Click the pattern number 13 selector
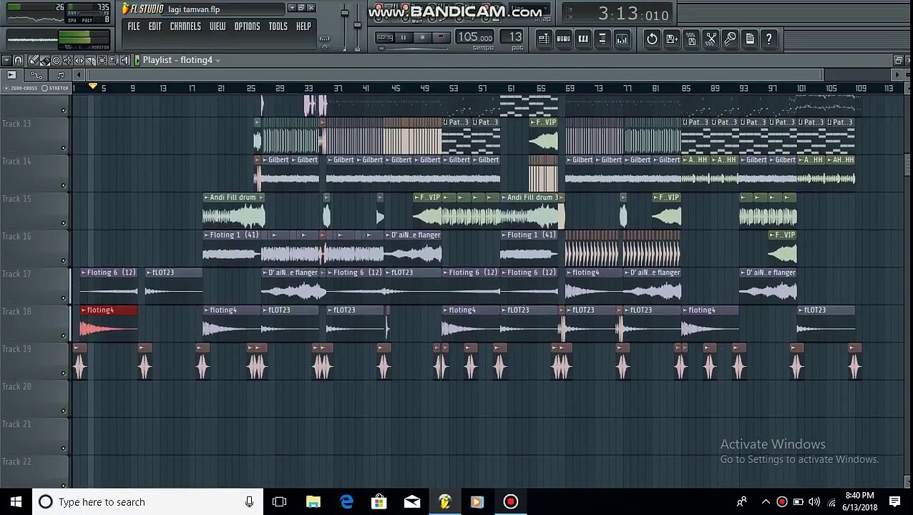The image size is (913, 515). click(x=512, y=37)
